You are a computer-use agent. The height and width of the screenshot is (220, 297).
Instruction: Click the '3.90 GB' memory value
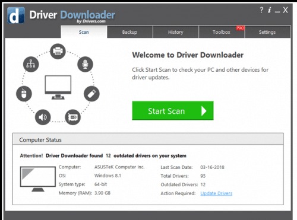point(102,193)
